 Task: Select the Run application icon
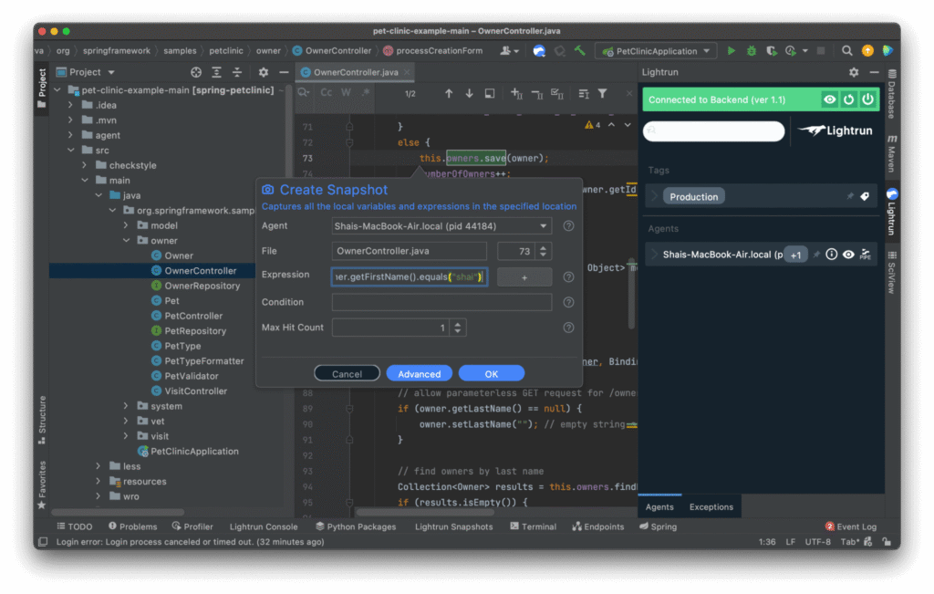pyautogui.click(x=731, y=50)
